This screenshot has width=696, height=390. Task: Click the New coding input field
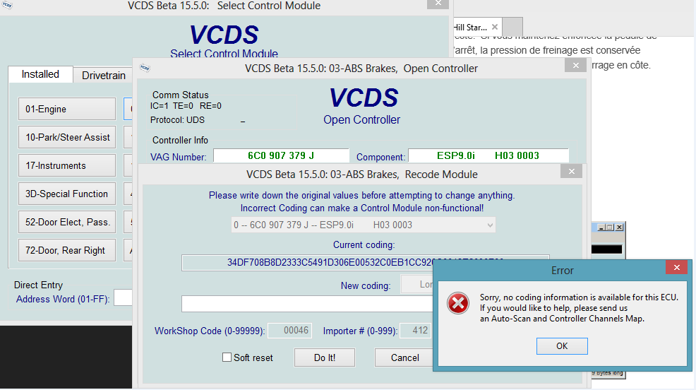click(307, 304)
